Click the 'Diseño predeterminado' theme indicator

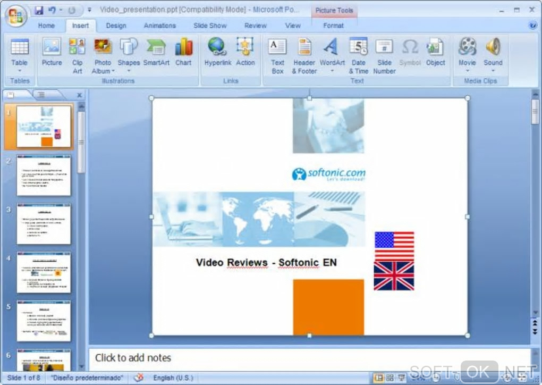coord(87,378)
